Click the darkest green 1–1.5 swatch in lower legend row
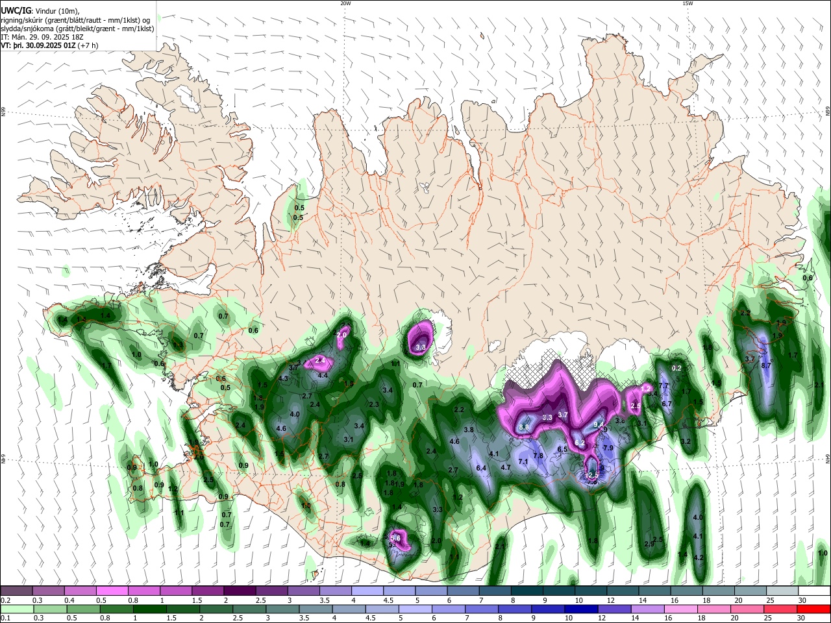This screenshot has height=623, width=831. click(149, 609)
